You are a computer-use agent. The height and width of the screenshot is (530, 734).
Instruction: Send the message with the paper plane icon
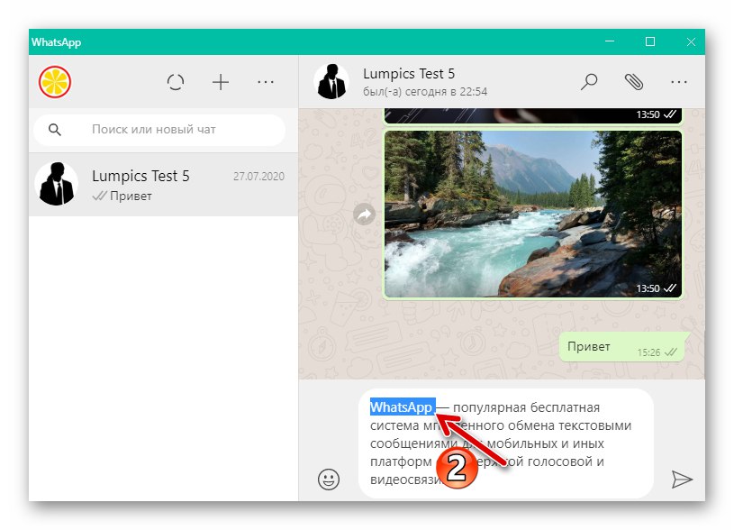[x=682, y=479]
